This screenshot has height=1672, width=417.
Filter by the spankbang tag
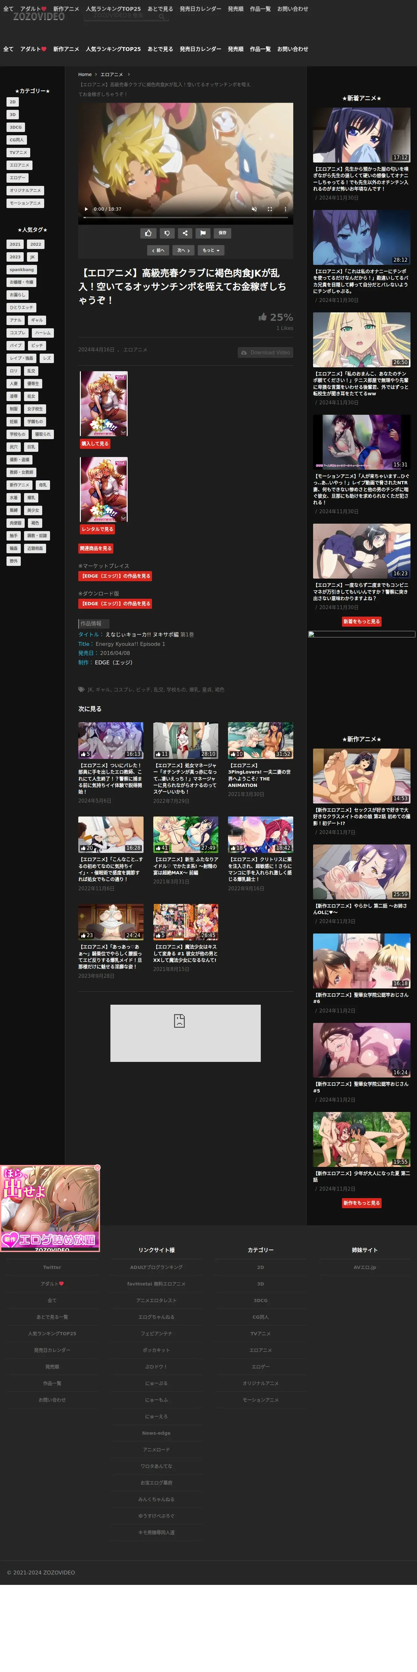click(21, 270)
